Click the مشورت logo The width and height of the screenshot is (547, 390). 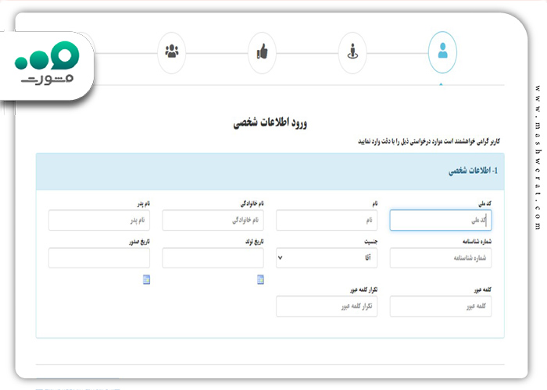click(x=47, y=64)
